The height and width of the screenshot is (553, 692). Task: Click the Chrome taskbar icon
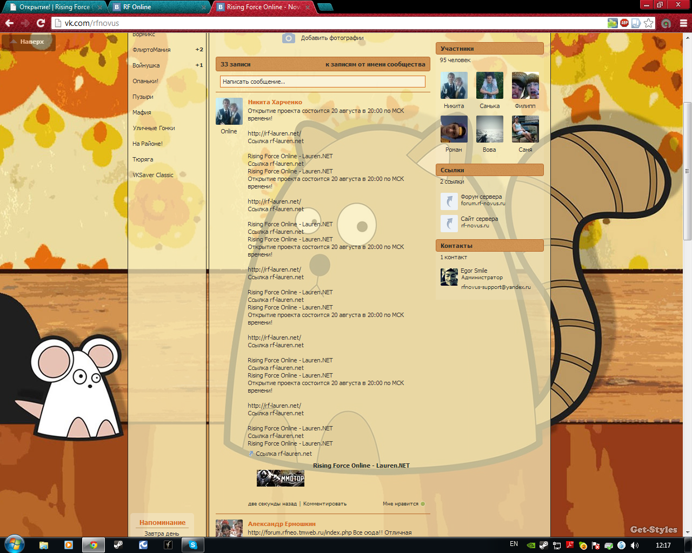pyautogui.click(x=94, y=545)
